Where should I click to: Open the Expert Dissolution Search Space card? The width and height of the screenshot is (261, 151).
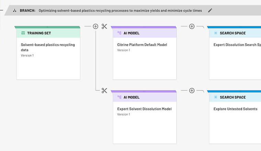point(235,53)
